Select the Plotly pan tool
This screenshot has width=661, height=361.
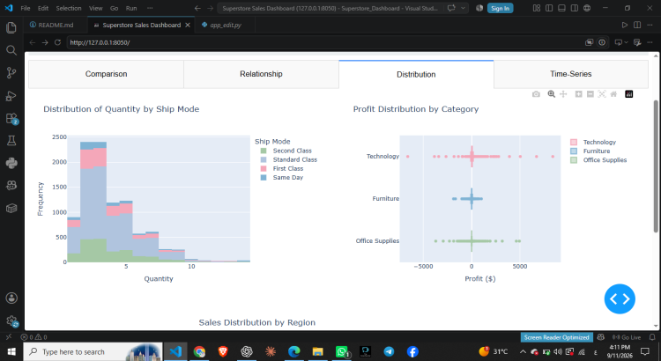click(x=563, y=94)
